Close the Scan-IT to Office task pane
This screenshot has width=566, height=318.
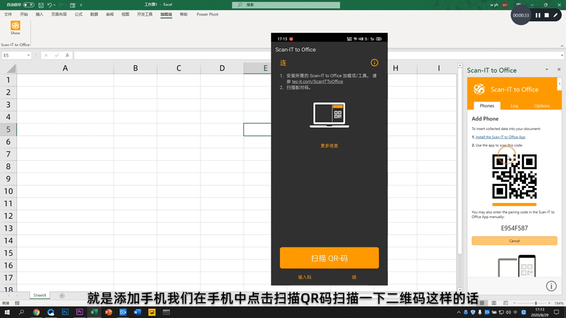pyautogui.click(x=559, y=69)
